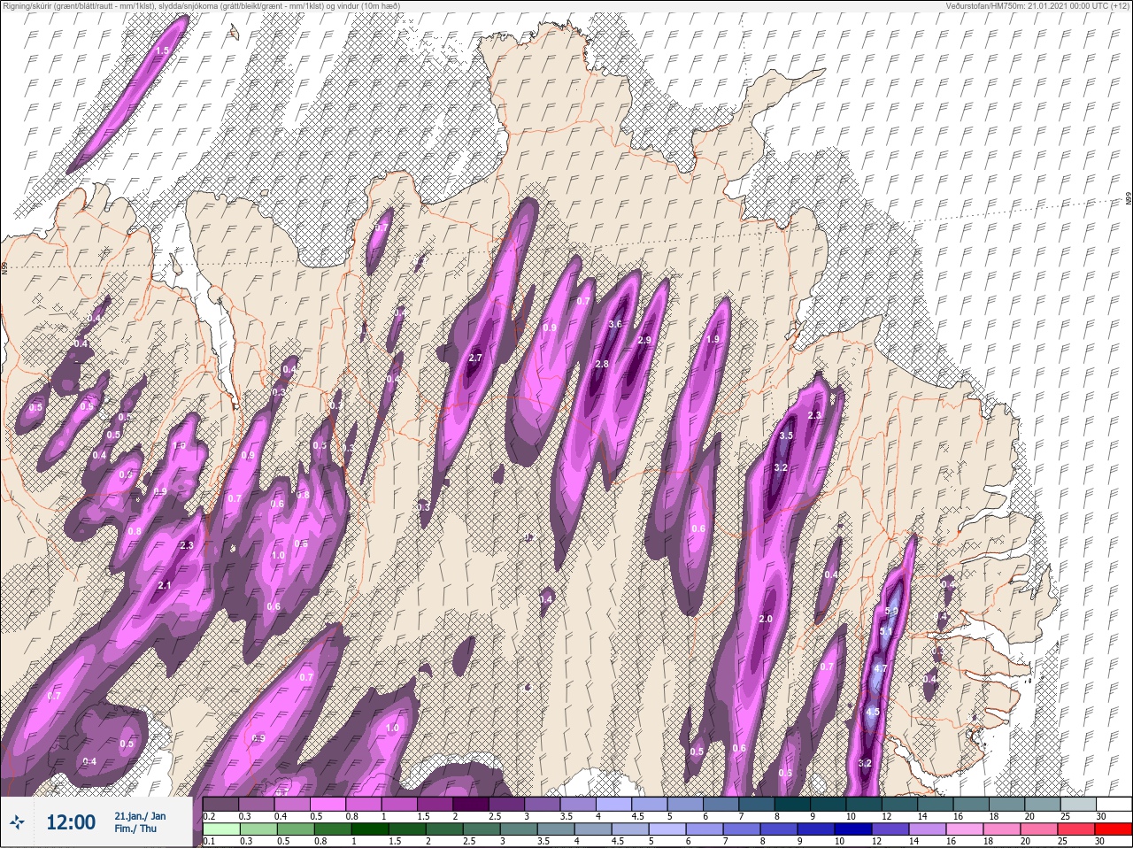Image resolution: width=1133 pixels, height=848 pixels.
Task: Select lower legend pale green swatch between 0.1 and 0.3
Action: click(x=221, y=829)
